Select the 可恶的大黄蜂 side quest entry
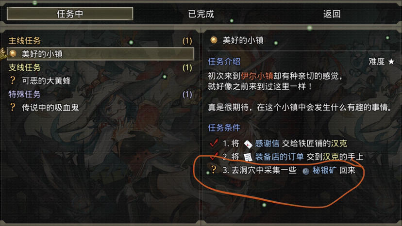The image size is (402, 226). (100, 81)
